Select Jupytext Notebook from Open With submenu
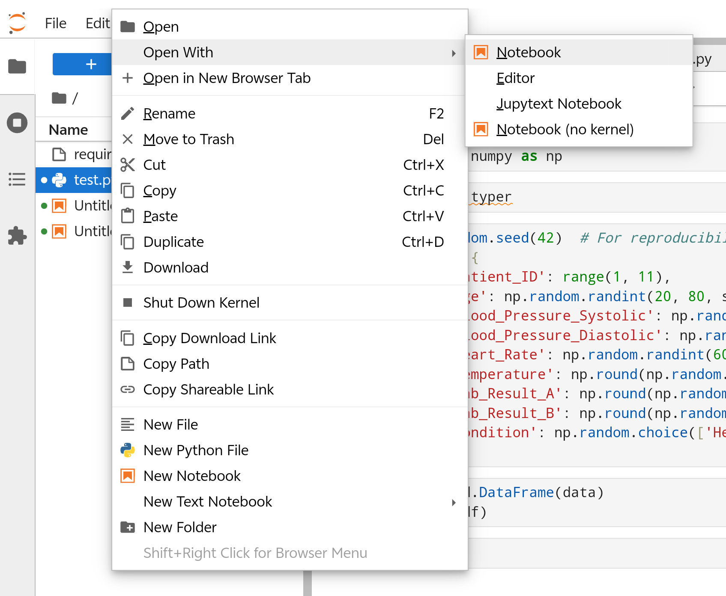The image size is (726, 596). pyautogui.click(x=559, y=104)
